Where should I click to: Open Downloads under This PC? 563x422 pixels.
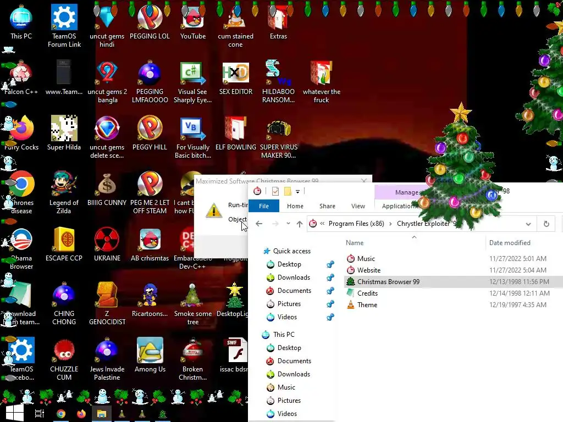tap(294, 374)
